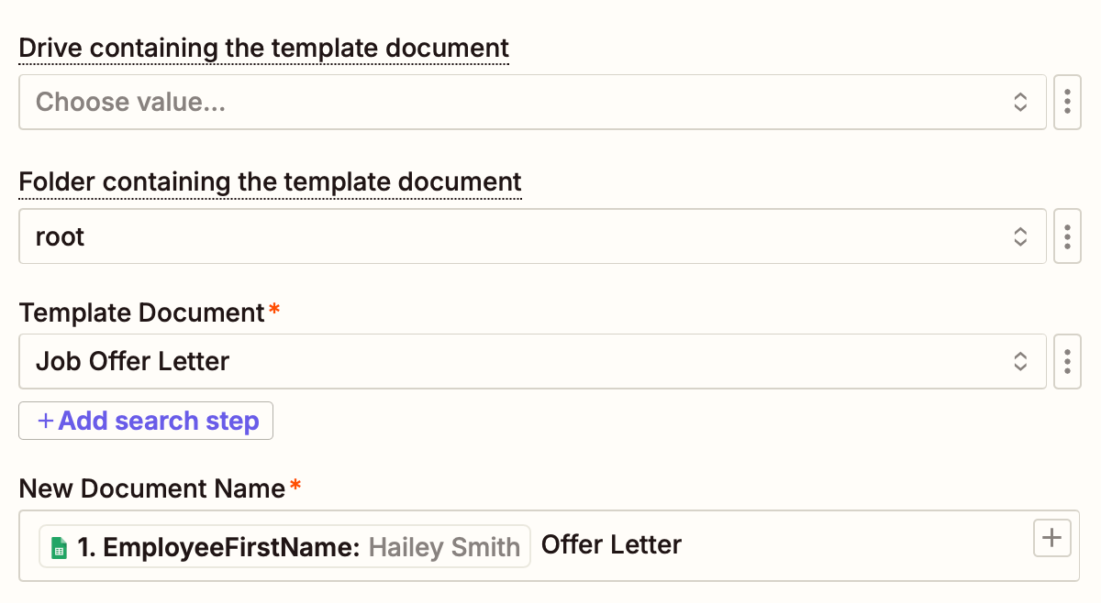
Task: Click the 'Folder containing the template document' label
Action: tap(270, 182)
